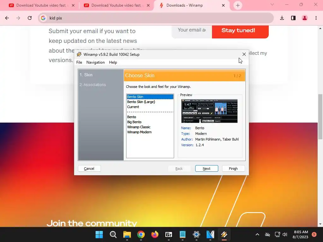The image size is (323, 242).
Task: Close the second 'Download Youtube video fast' tab
Action: coord(148,6)
